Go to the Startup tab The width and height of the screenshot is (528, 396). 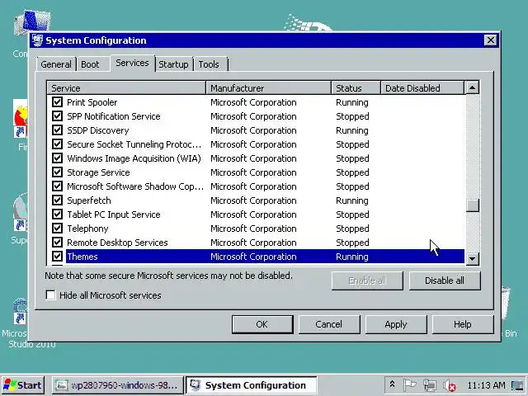[173, 64]
